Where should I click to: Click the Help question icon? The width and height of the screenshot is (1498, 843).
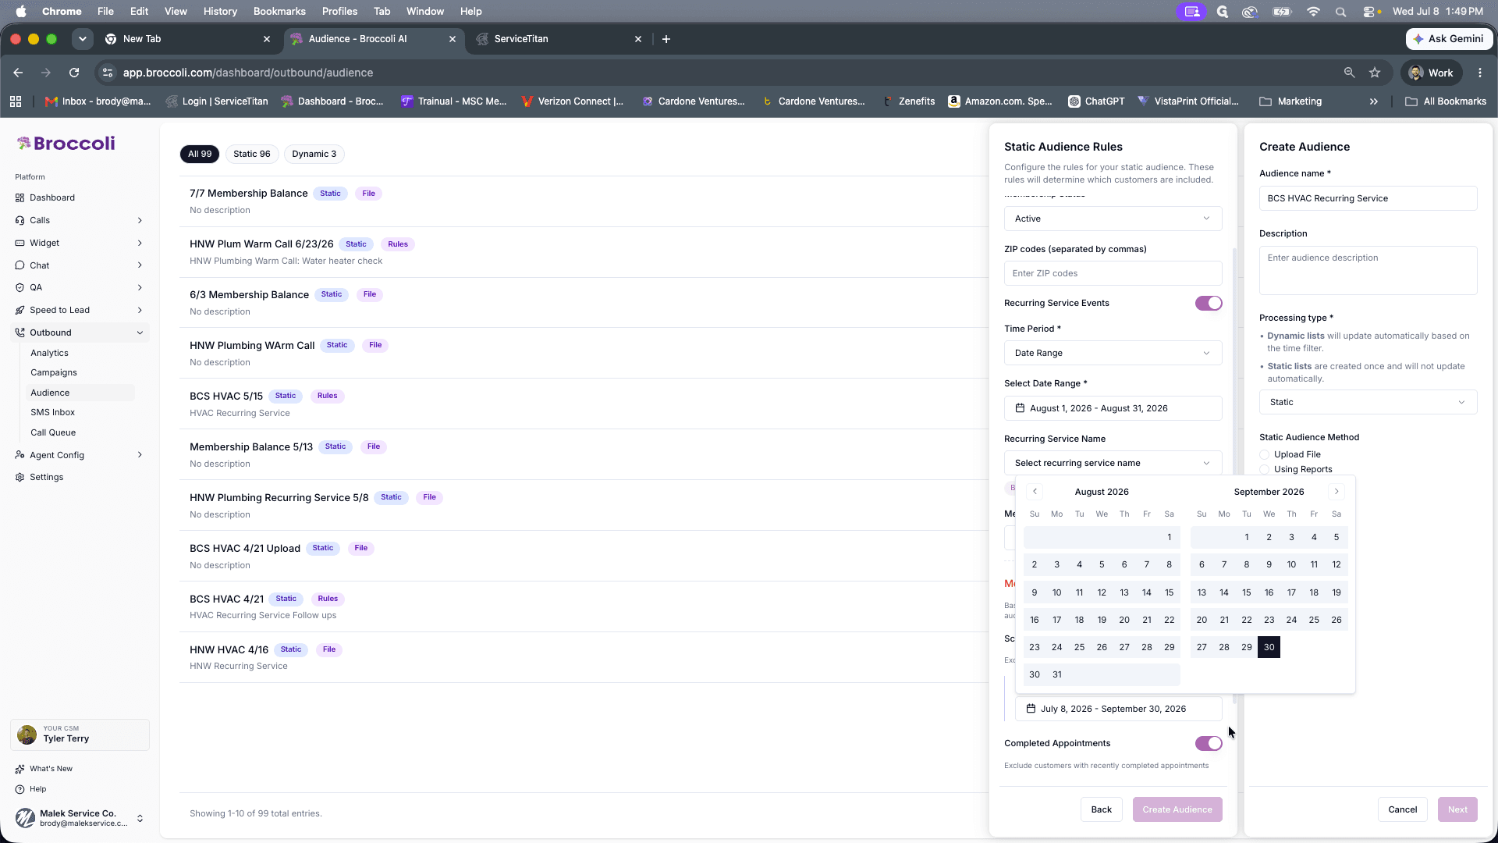(20, 789)
